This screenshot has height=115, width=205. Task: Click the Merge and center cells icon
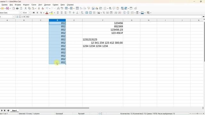pyautogui.click(x=87, y=13)
